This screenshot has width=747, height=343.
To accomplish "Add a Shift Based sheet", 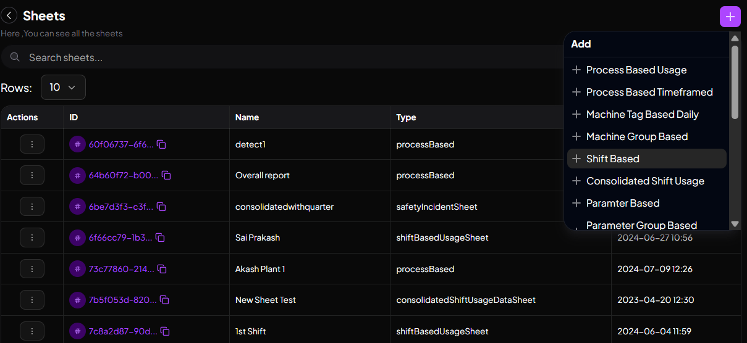I will tap(646, 159).
